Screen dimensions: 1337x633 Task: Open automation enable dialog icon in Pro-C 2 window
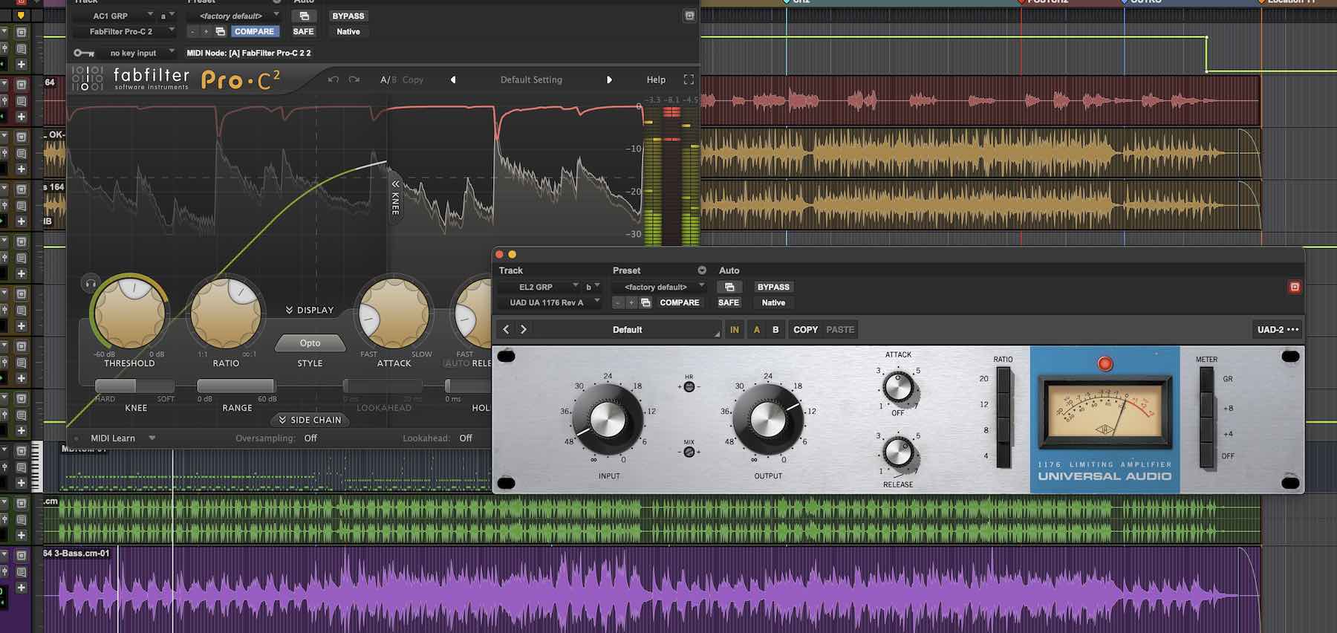coord(304,16)
